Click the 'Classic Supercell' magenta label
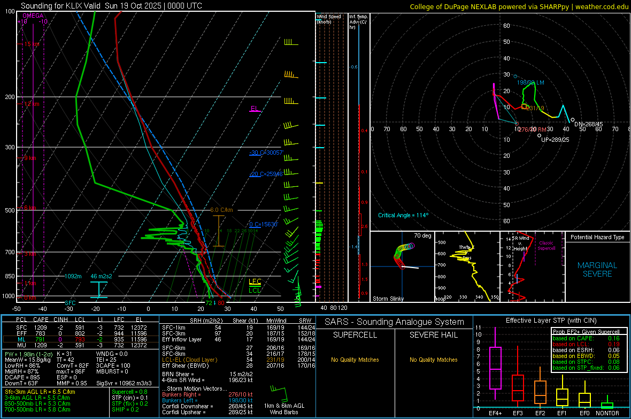 pos(546,246)
